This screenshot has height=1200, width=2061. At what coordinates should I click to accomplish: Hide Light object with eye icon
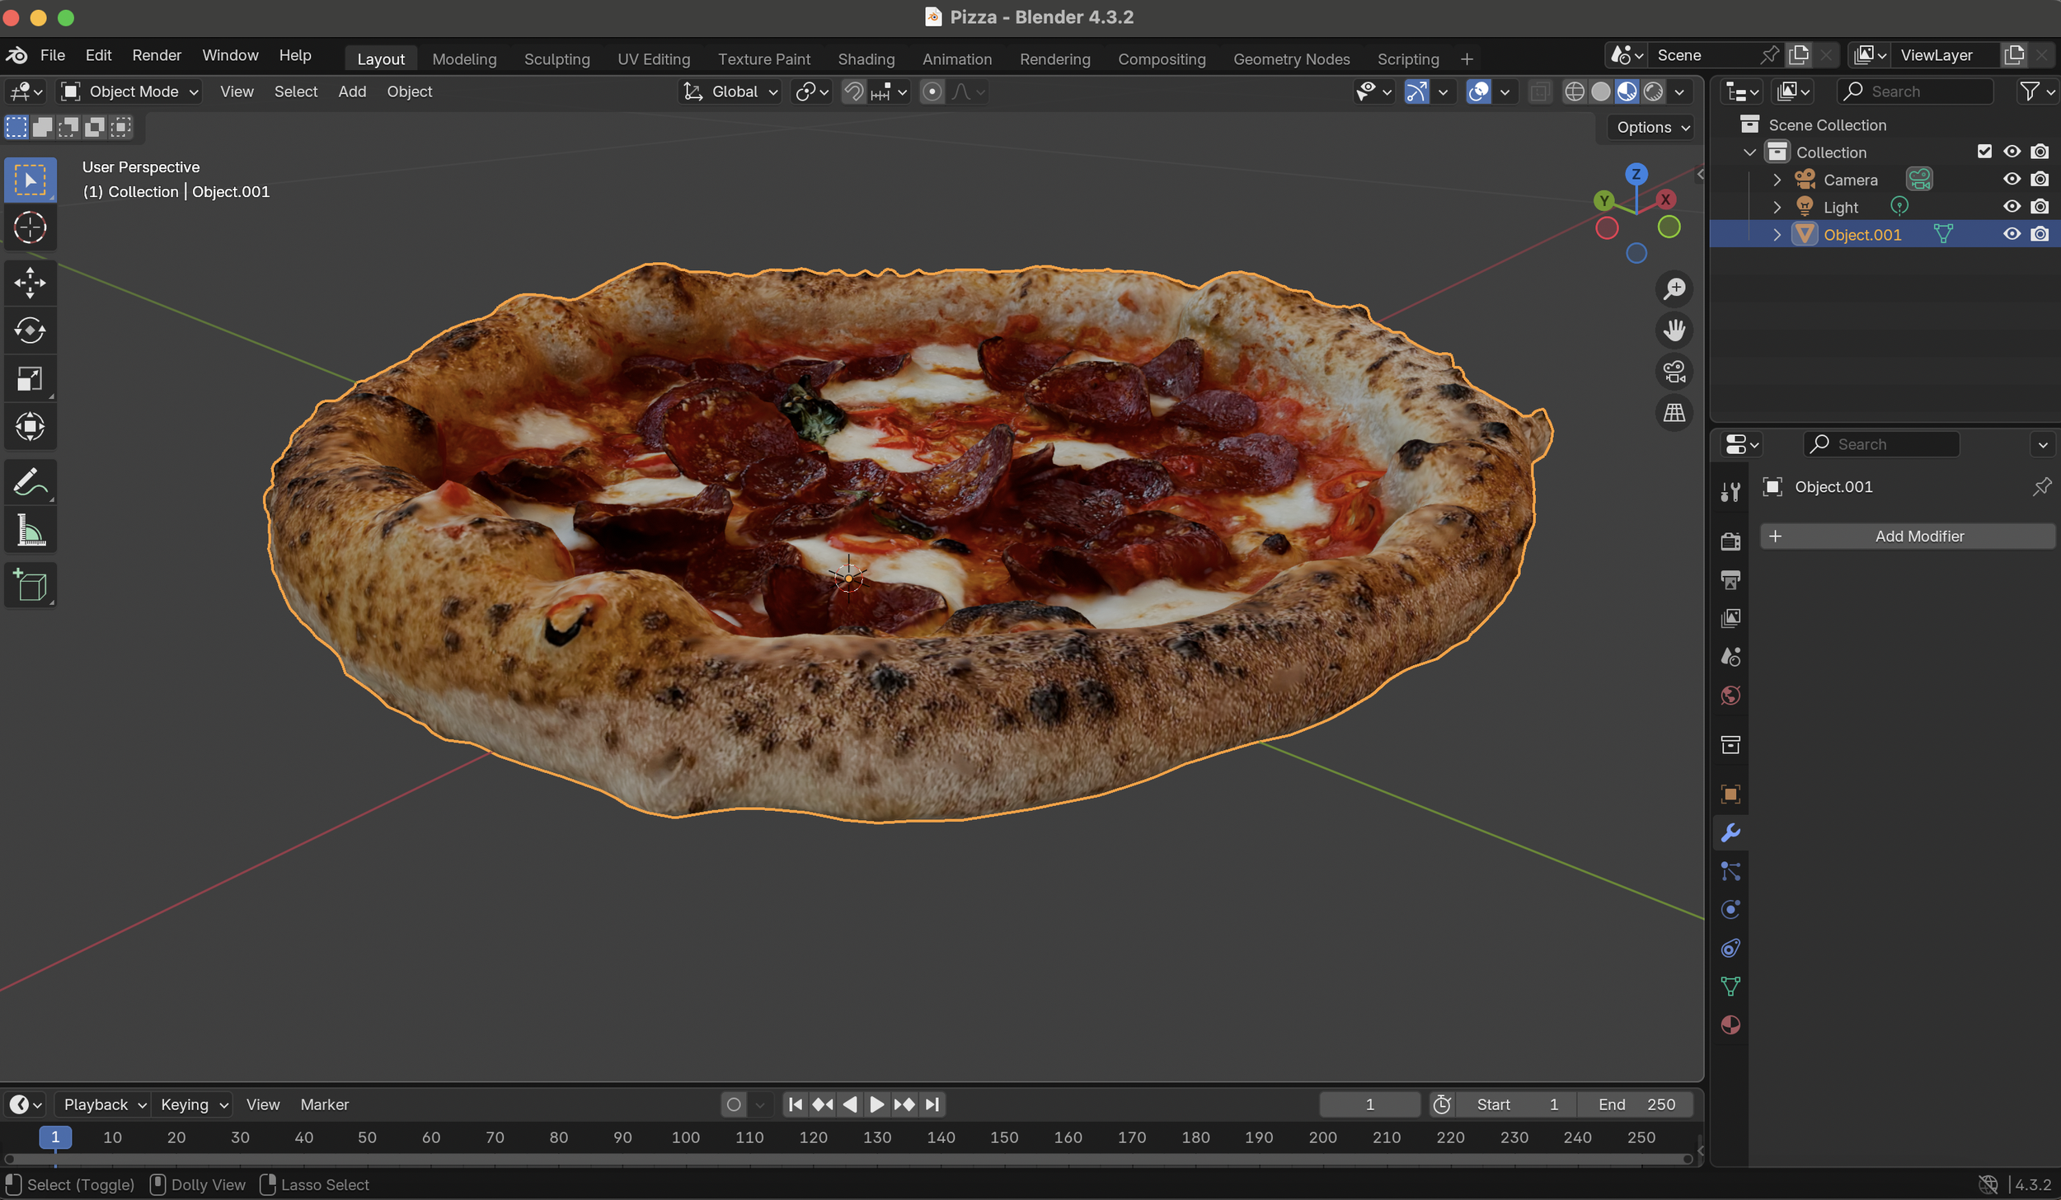(2012, 207)
